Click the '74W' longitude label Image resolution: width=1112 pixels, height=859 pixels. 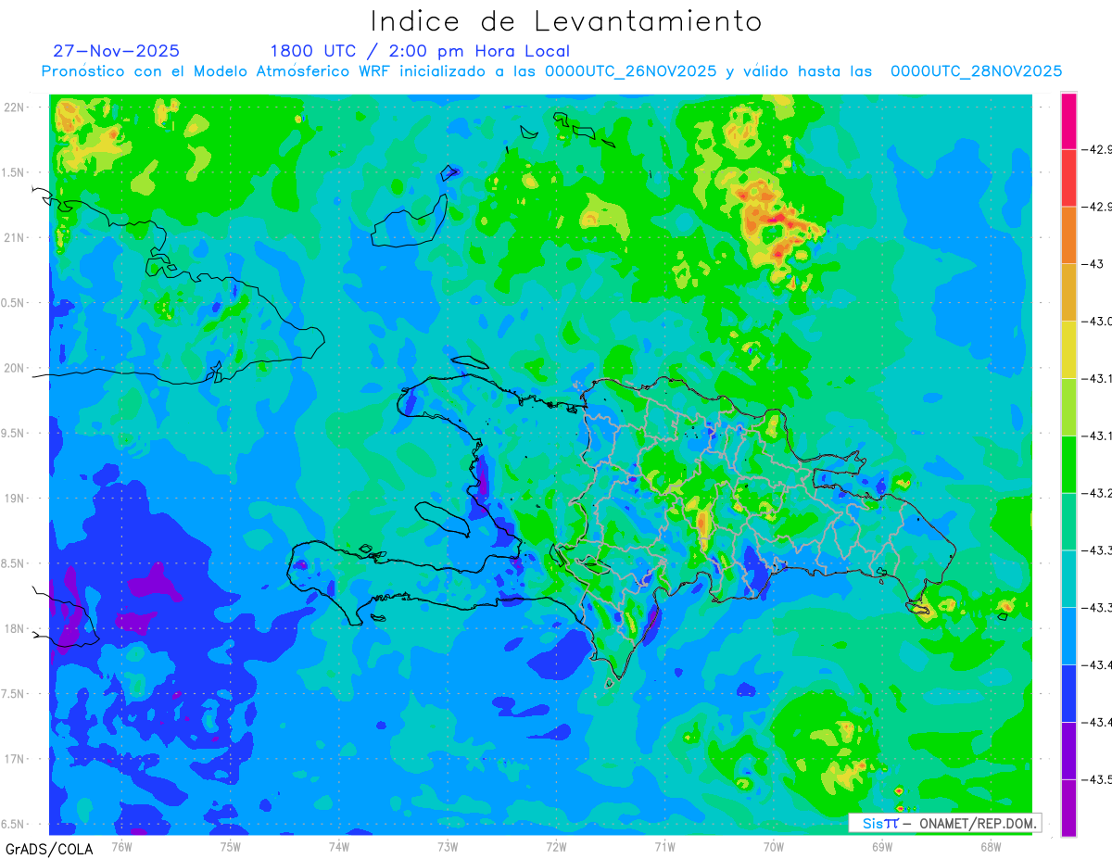point(339,847)
